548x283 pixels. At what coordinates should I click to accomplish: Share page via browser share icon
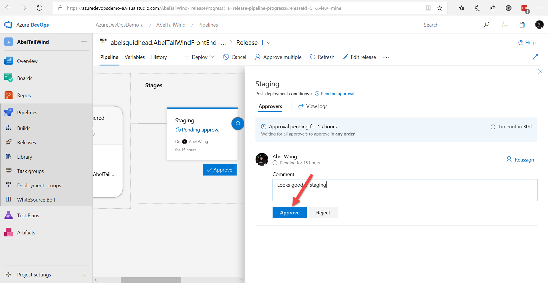[x=493, y=8]
